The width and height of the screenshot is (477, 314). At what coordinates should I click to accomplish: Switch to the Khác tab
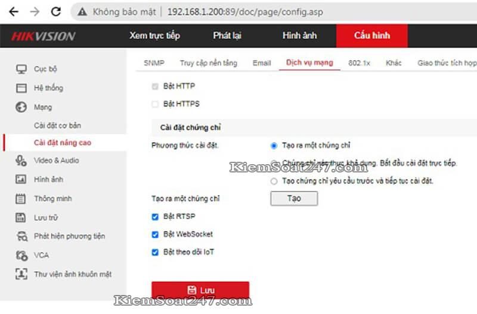394,63
